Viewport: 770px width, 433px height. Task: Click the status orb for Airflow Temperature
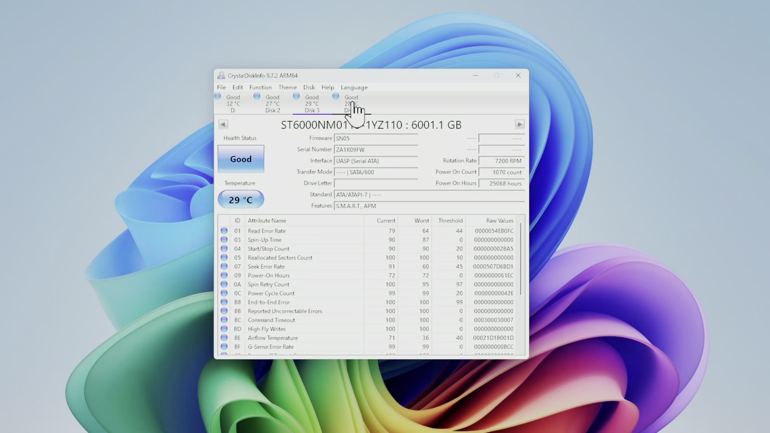tap(224, 338)
